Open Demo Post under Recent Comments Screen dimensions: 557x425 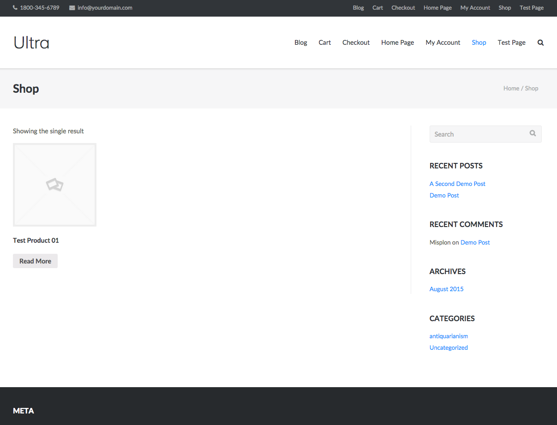pyautogui.click(x=475, y=242)
